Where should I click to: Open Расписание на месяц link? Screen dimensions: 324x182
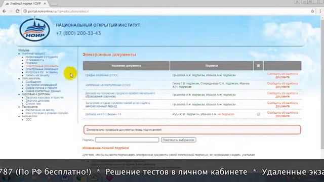coord(40,110)
